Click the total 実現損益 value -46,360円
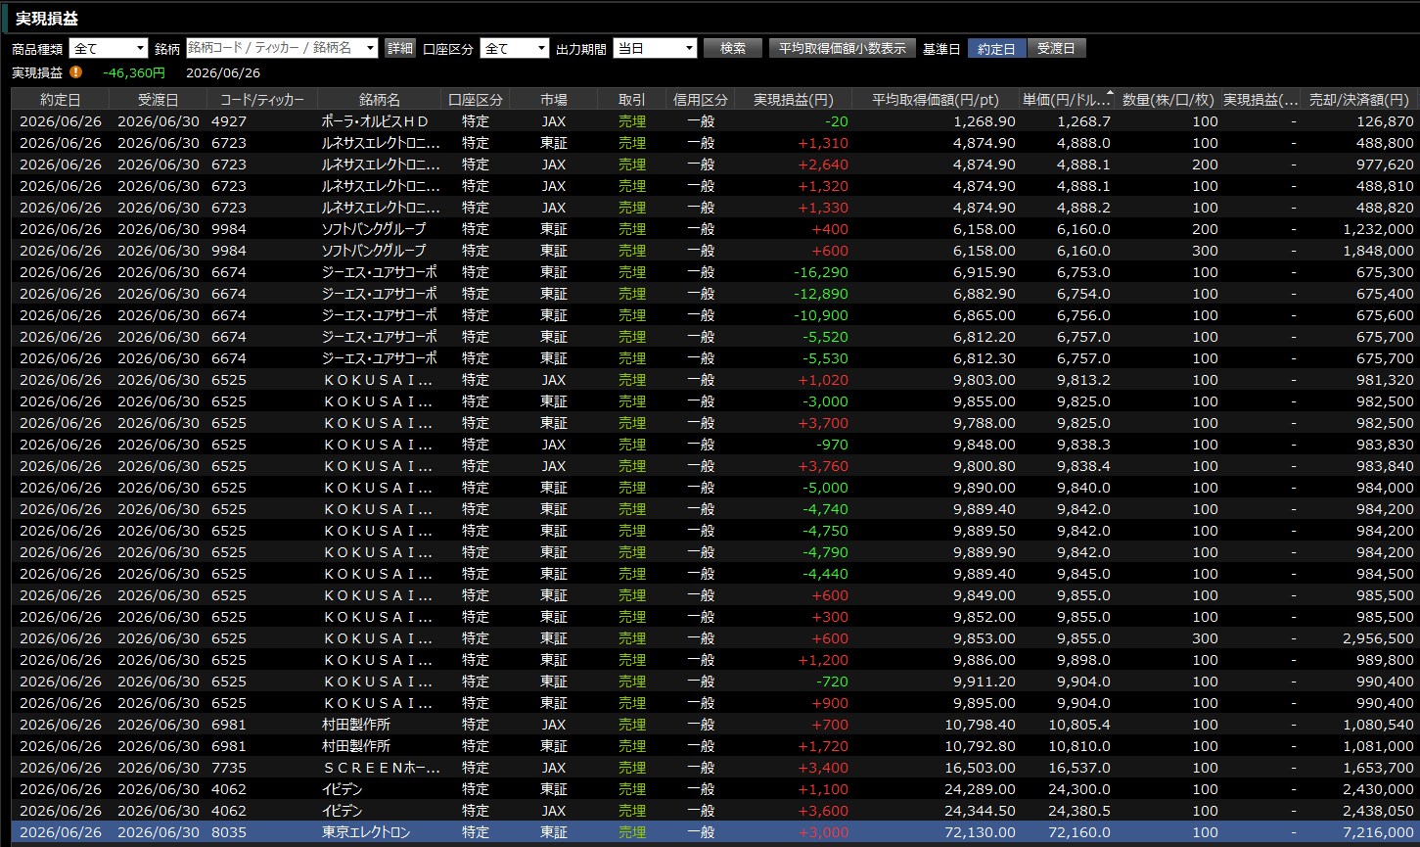 tap(134, 72)
